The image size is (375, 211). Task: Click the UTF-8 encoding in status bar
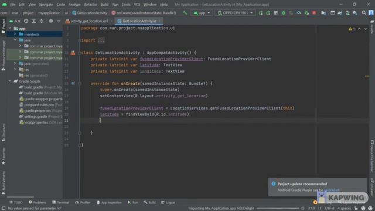tap(329, 209)
